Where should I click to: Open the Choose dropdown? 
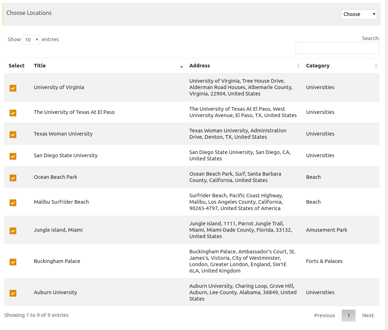tap(359, 14)
